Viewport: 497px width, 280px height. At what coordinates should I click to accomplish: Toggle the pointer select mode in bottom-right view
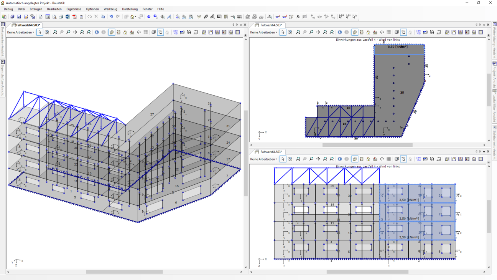pyautogui.click(x=283, y=159)
